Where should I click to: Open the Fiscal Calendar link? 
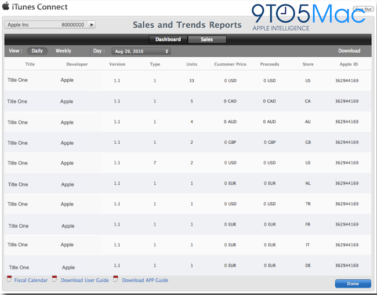(31, 281)
